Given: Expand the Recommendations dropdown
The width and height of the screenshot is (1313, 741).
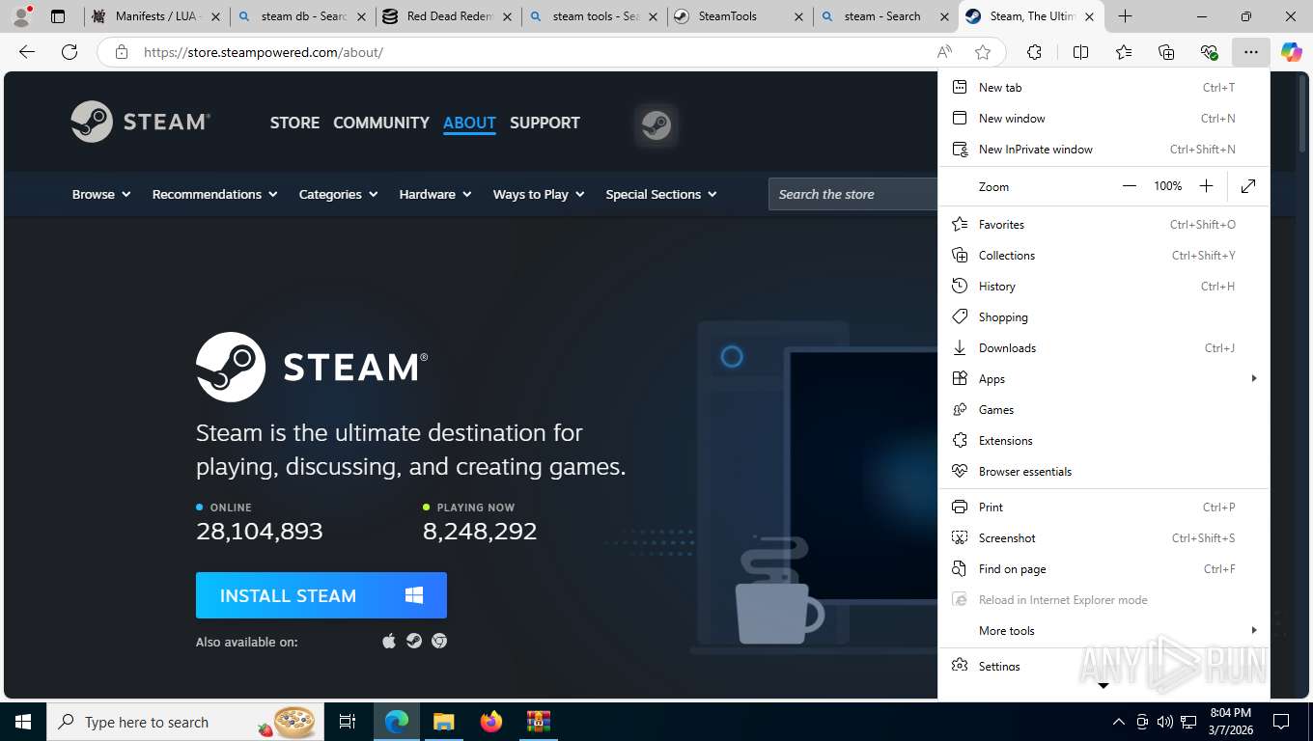Looking at the screenshot, I should 214,194.
